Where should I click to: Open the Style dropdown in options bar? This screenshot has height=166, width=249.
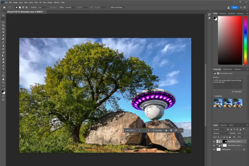[x=70, y=7]
